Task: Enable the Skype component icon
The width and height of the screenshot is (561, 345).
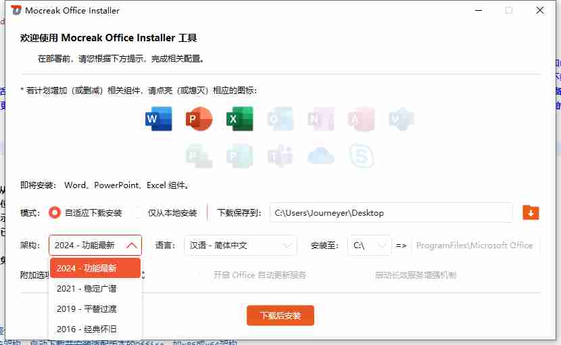Action: coord(361,156)
